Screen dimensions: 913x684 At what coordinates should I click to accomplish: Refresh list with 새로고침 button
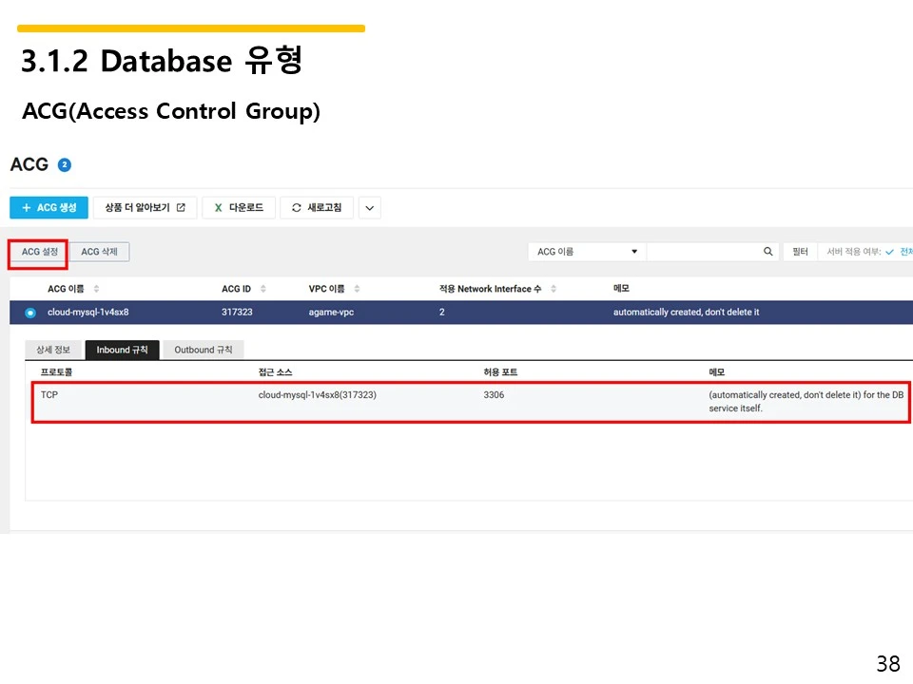tap(317, 208)
